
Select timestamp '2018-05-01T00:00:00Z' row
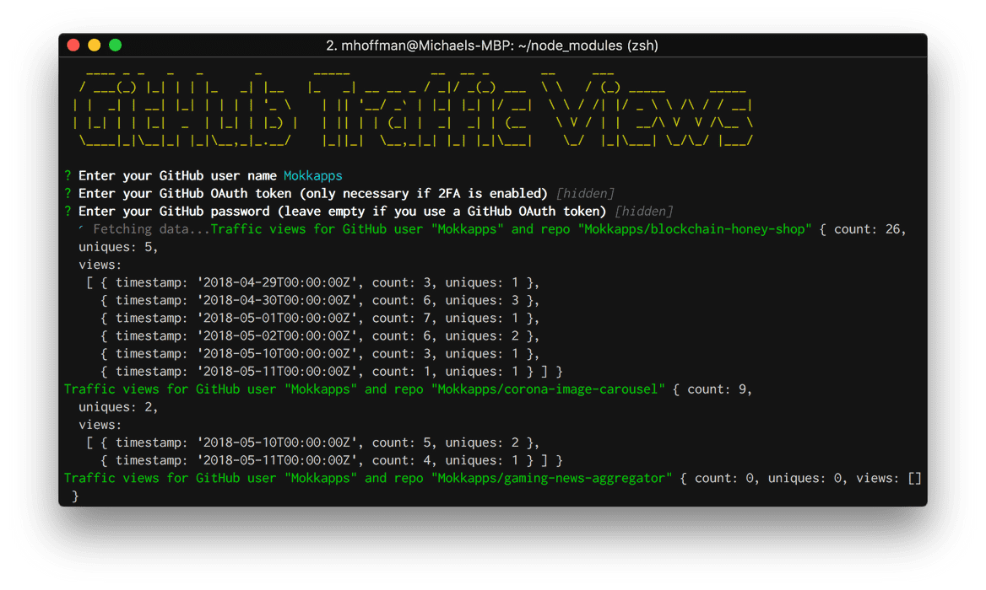point(320,319)
